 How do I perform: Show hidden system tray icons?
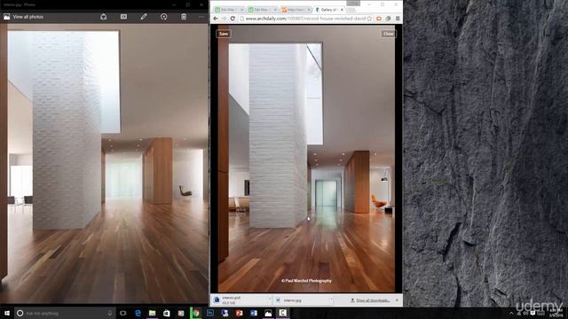coord(511,313)
